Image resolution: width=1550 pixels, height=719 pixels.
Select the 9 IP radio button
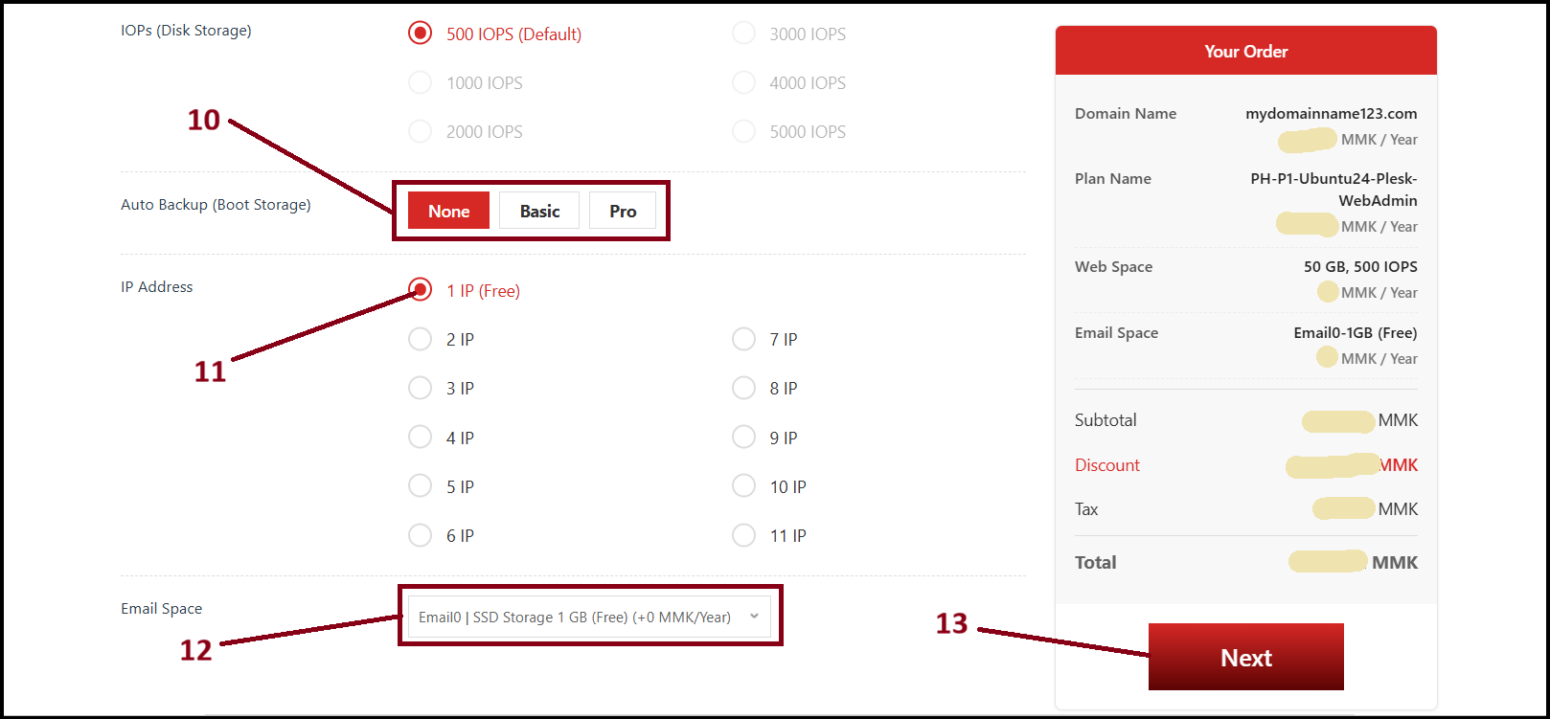pyautogui.click(x=743, y=437)
